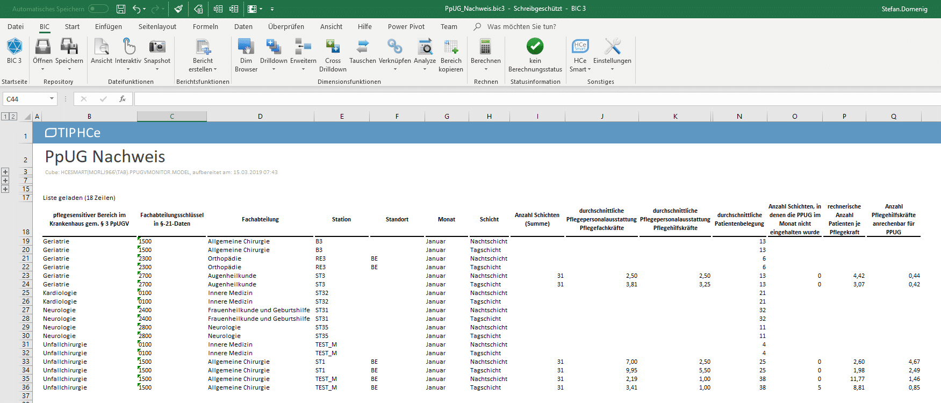Click the user name Stefan.Domenig
The height and width of the screenshot is (403, 941).
[x=904, y=9]
